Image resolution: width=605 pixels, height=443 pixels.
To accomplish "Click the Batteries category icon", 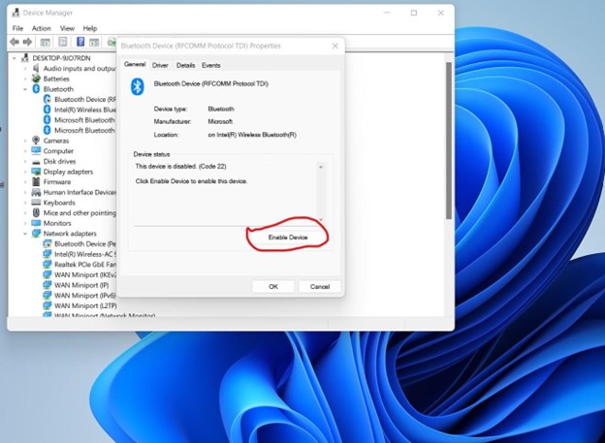I will click(36, 79).
